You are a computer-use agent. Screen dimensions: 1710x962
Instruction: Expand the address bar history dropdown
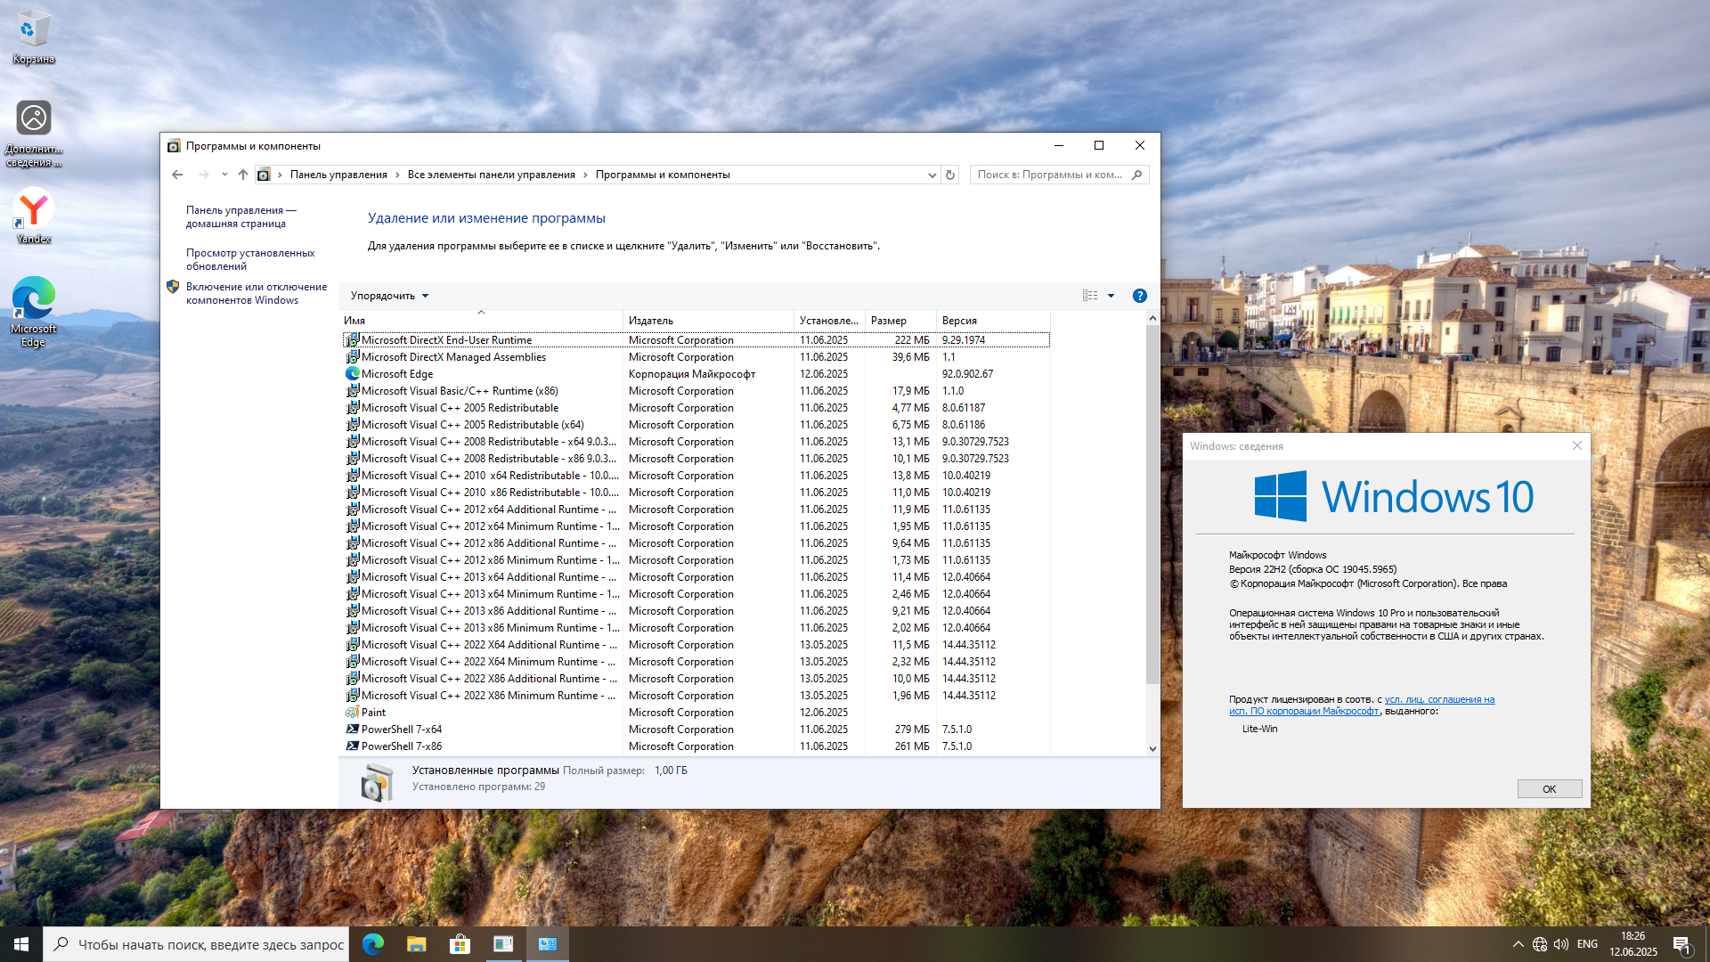pos(932,175)
